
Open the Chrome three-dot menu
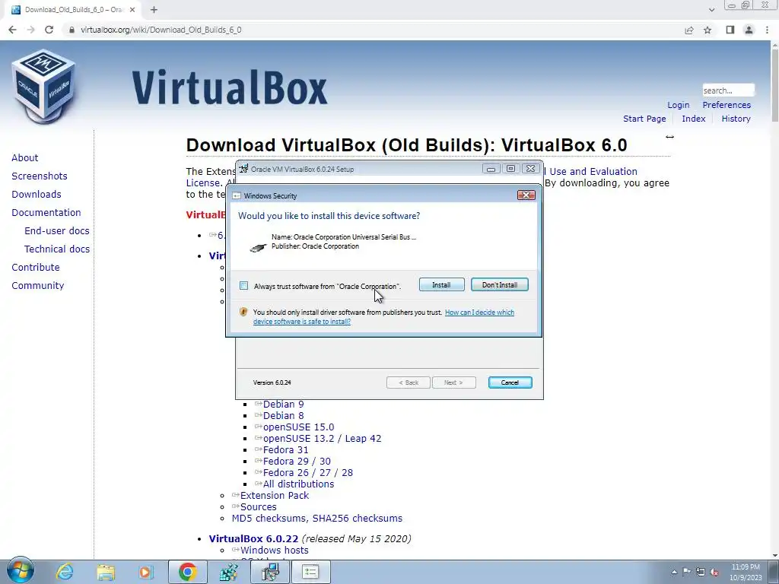(767, 30)
